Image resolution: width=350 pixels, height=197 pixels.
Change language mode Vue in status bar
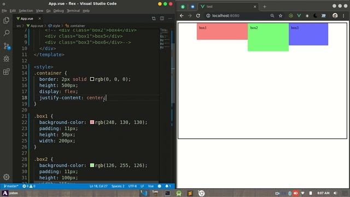pyautogui.click(x=151, y=186)
